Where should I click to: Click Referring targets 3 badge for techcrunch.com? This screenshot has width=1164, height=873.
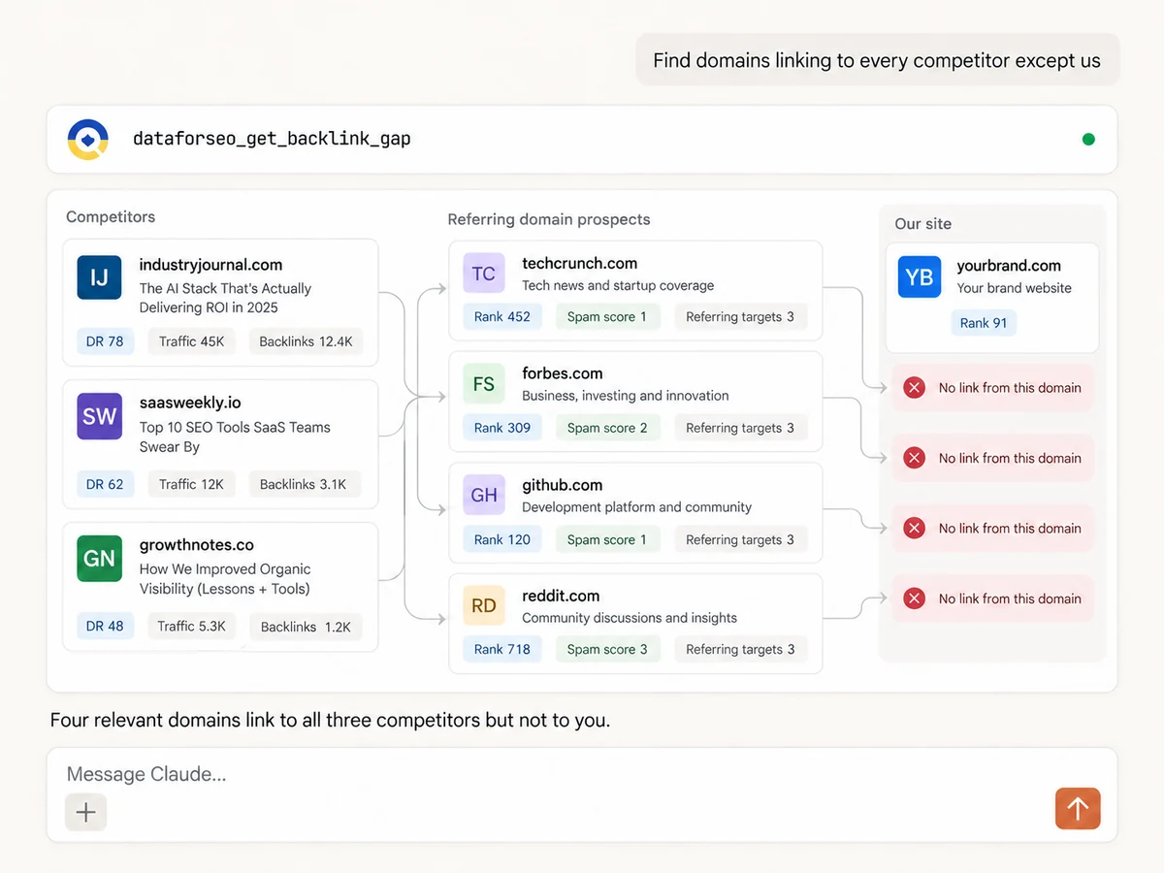(740, 316)
